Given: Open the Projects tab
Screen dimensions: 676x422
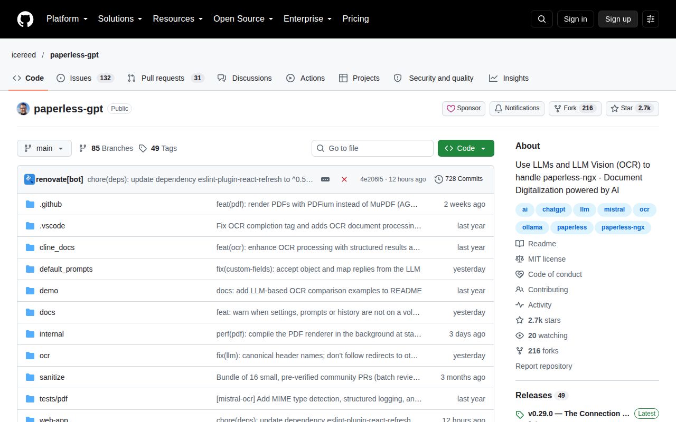Looking at the screenshot, I should [359, 78].
